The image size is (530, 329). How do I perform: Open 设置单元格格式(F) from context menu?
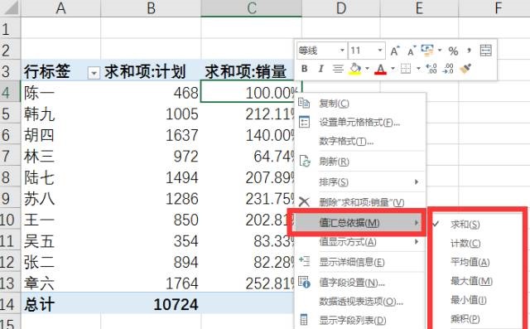(x=360, y=122)
